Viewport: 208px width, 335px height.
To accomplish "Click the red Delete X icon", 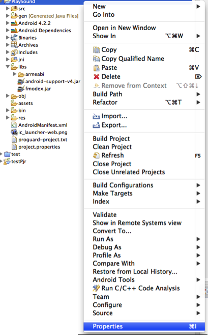I will tap(96, 76).
